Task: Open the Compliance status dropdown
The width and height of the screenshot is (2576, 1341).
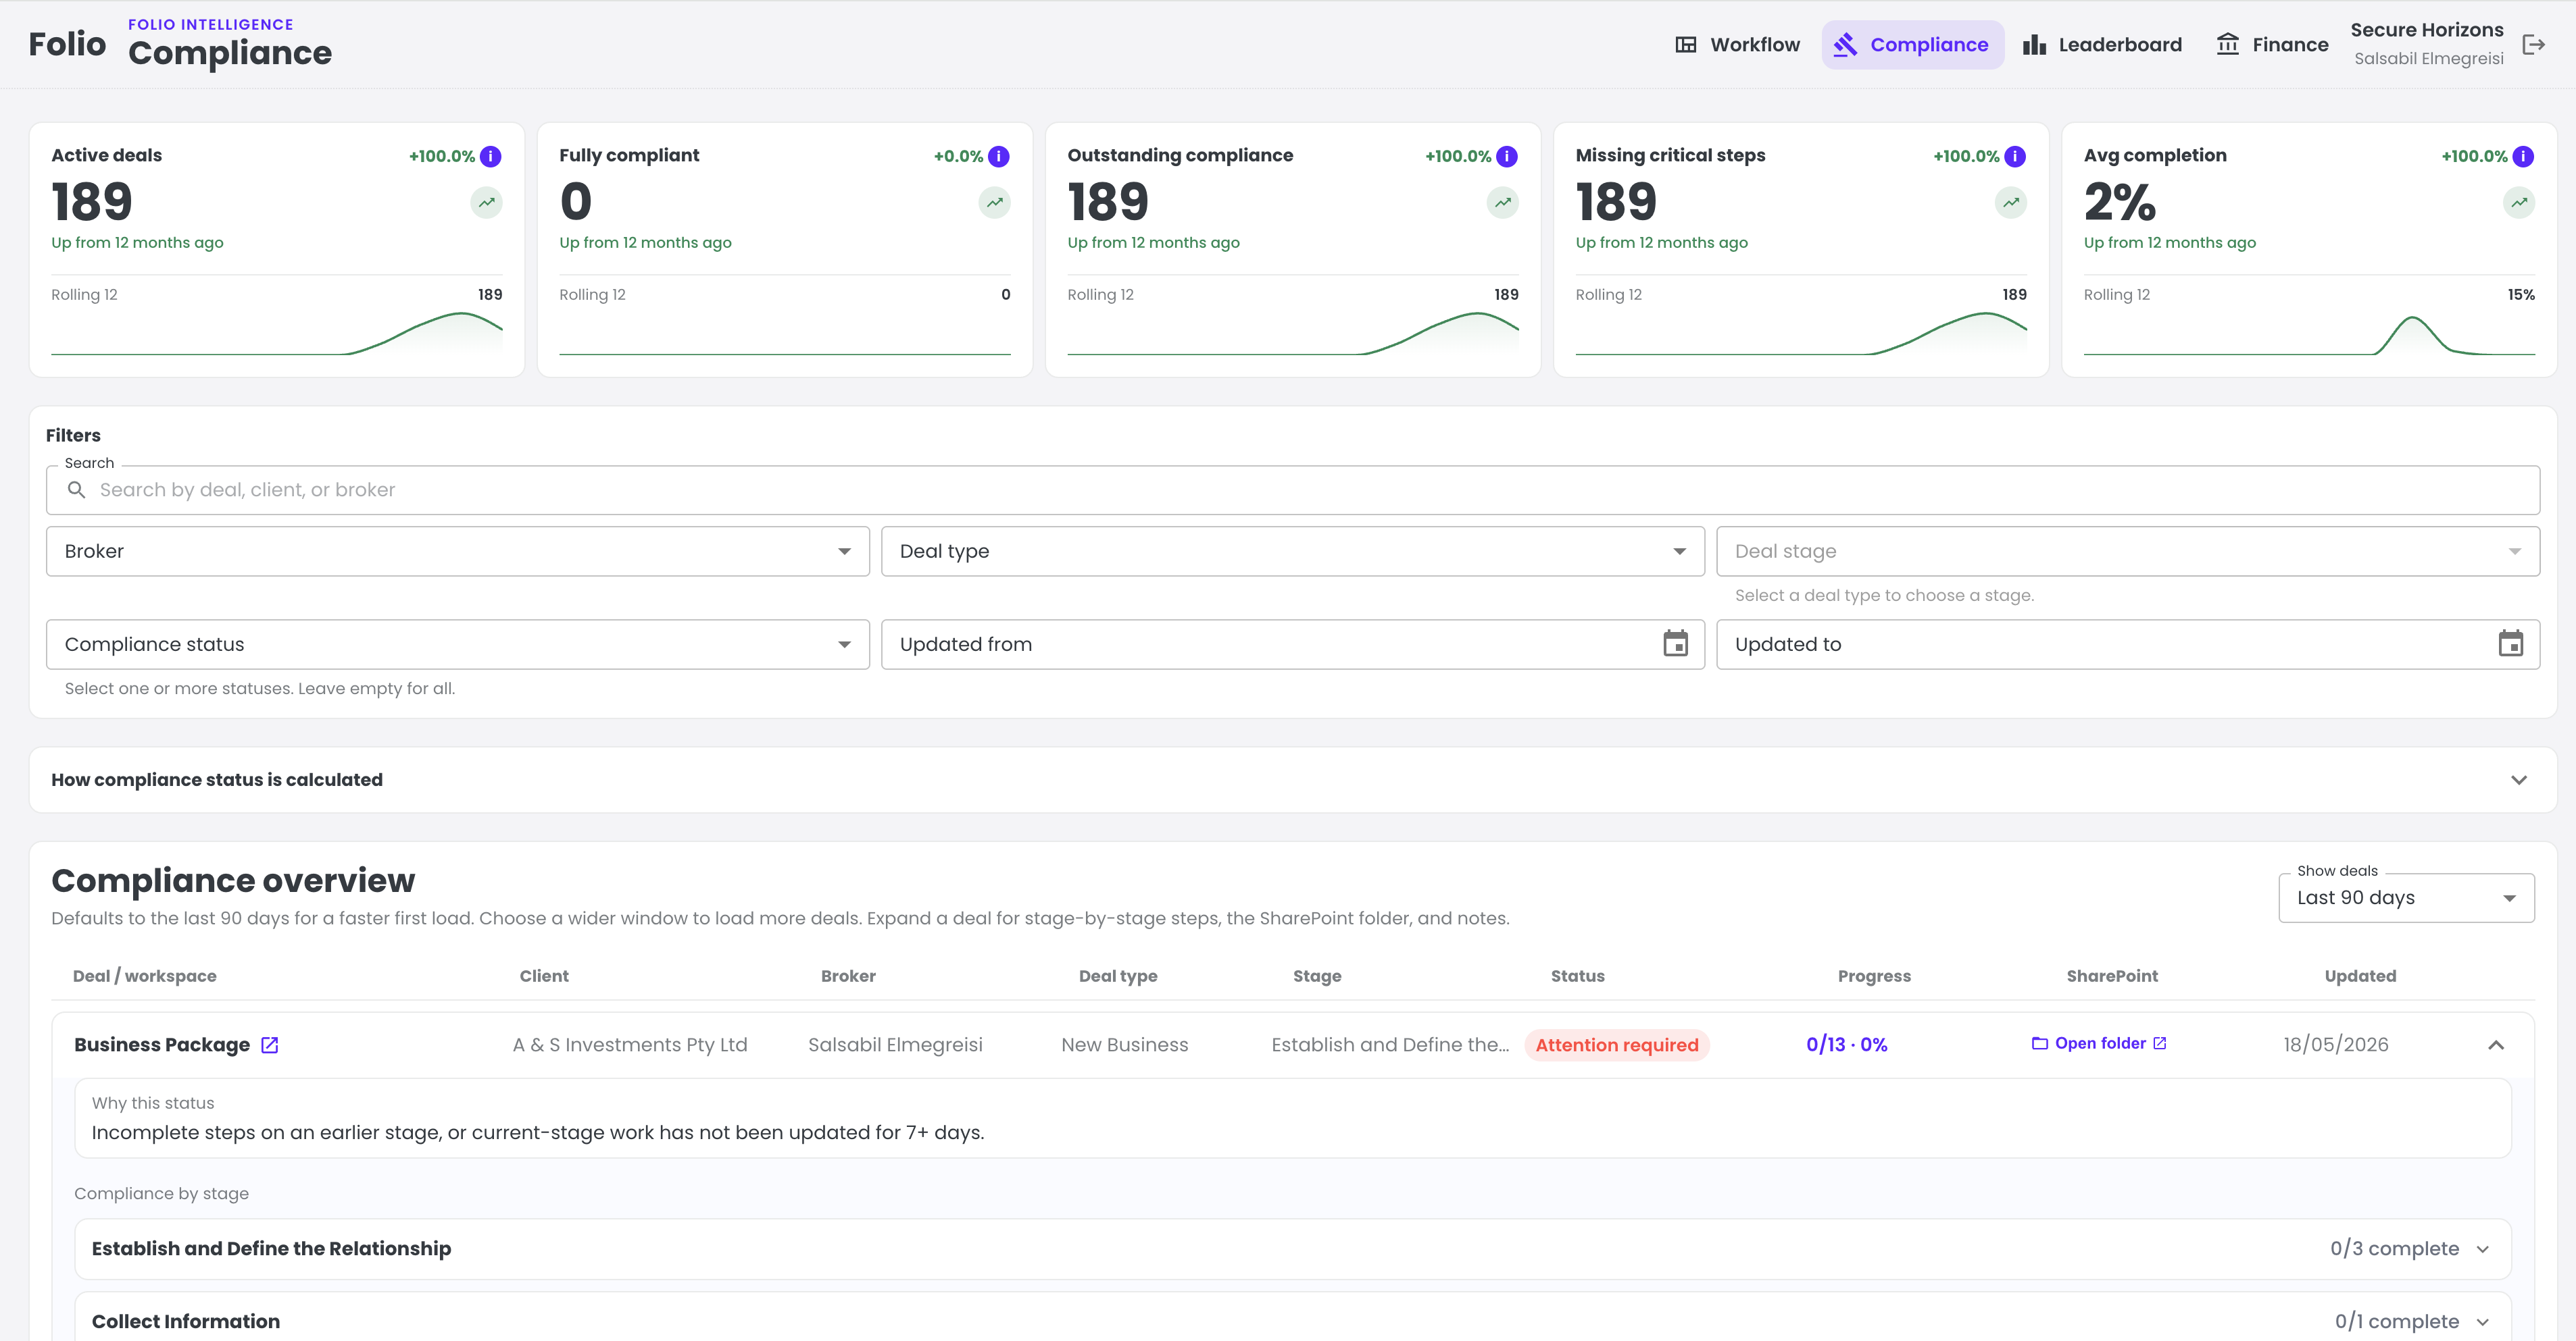Action: click(x=457, y=645)
